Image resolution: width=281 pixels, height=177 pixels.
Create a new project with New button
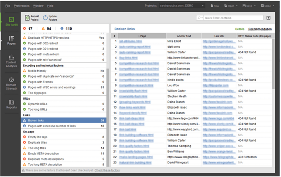pos(214,6)
